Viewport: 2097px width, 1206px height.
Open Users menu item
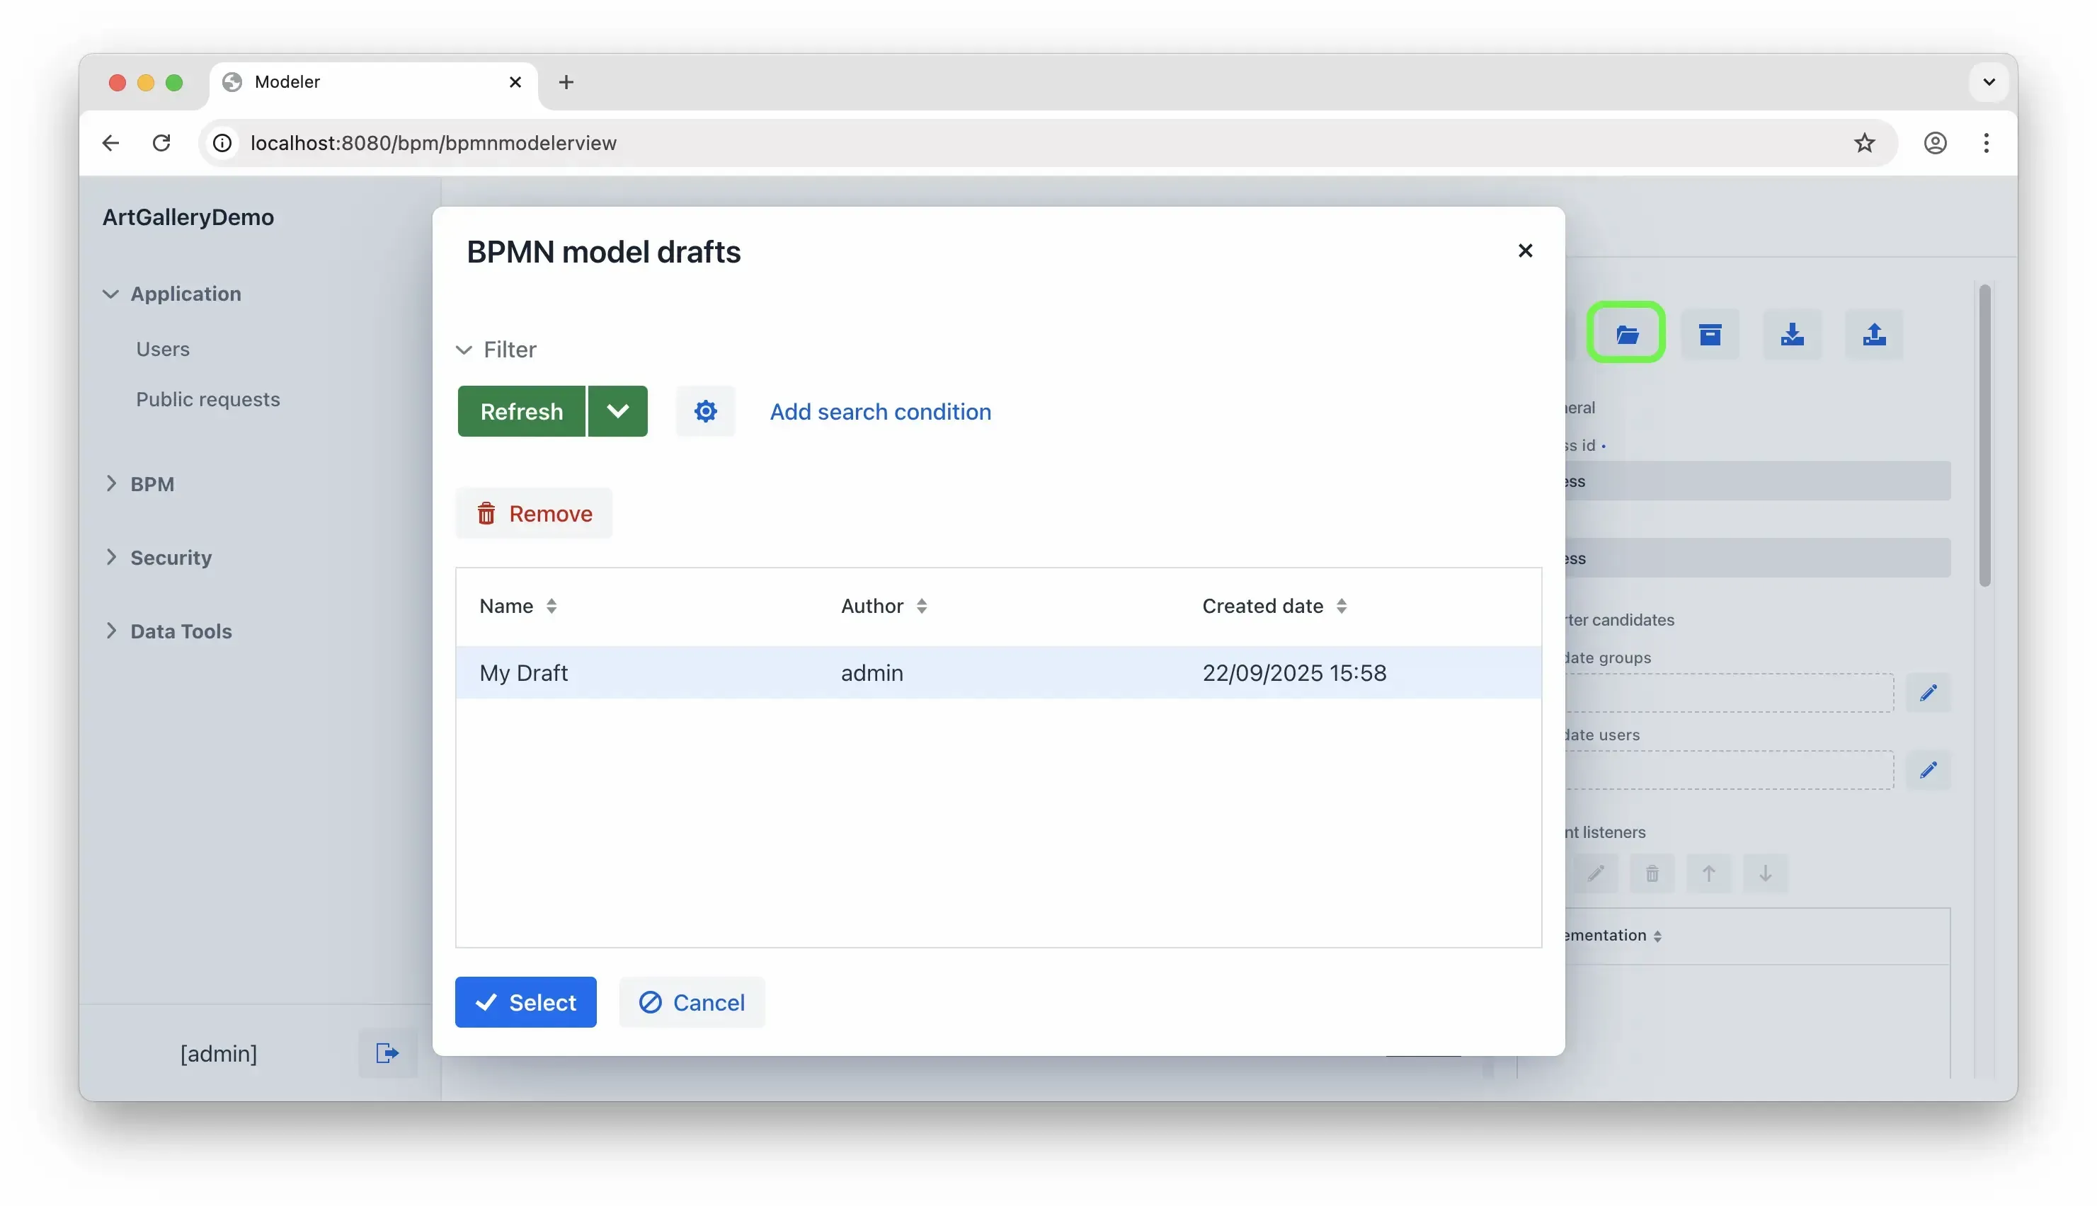pyautogui.click(x=162, y=349)
